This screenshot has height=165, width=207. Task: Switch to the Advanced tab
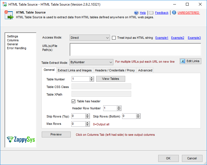click(x=145, y=70)
